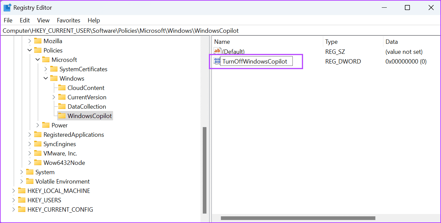Click the HKEY_LOCAL_MACHINE folder icon
This screenshot has height=223, width=441.
(x=22, y=191)
